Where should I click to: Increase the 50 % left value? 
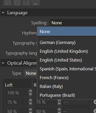click(31, 110)
